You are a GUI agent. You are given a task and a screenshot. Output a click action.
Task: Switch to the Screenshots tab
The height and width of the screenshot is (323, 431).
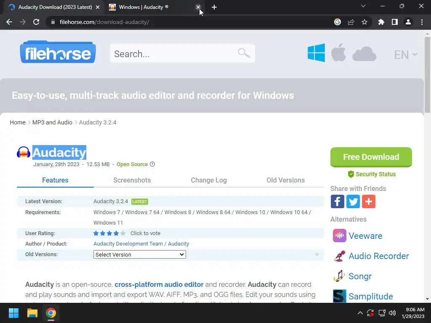[x=132, y=180]
